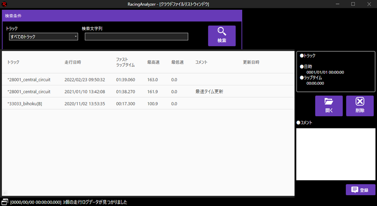The image size is (377, 206).
Task: Click the folder 開く open button
Action: [x=328, y=106]
